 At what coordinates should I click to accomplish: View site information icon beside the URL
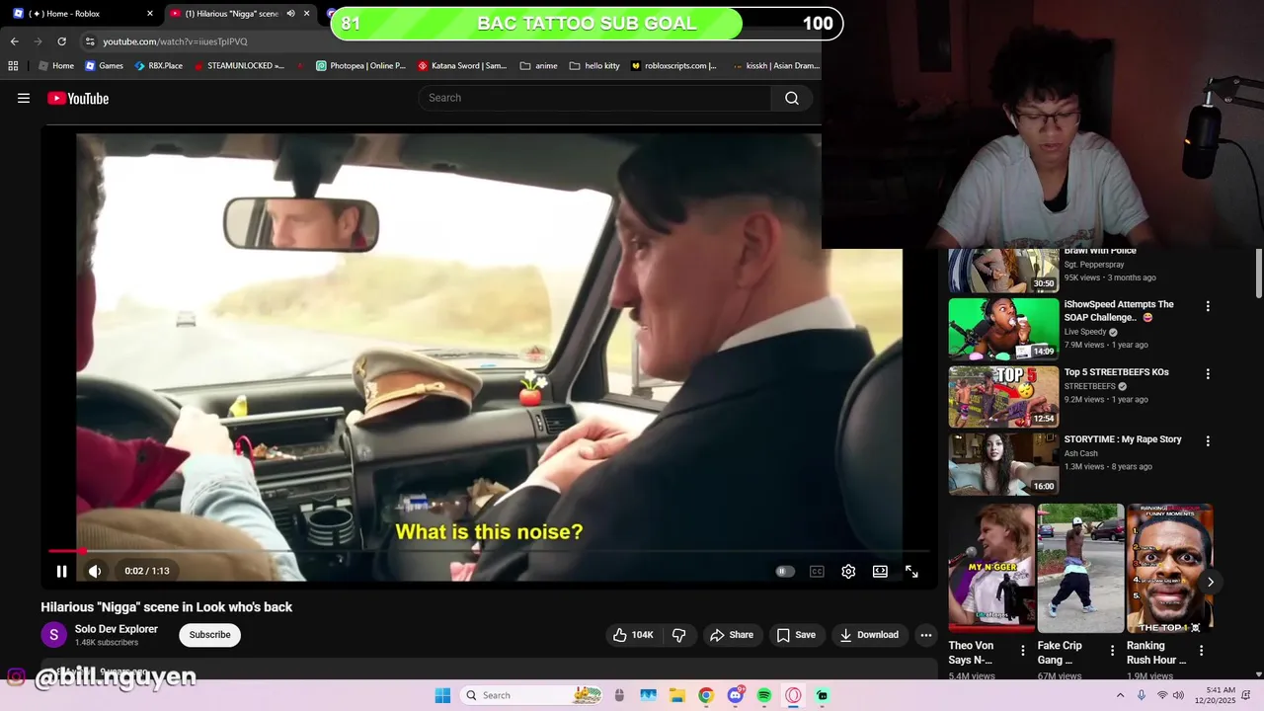click(x=90, y=41)
